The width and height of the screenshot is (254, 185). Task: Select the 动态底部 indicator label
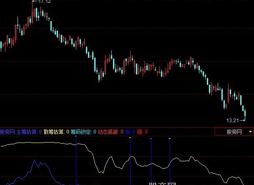pos(109,132)
